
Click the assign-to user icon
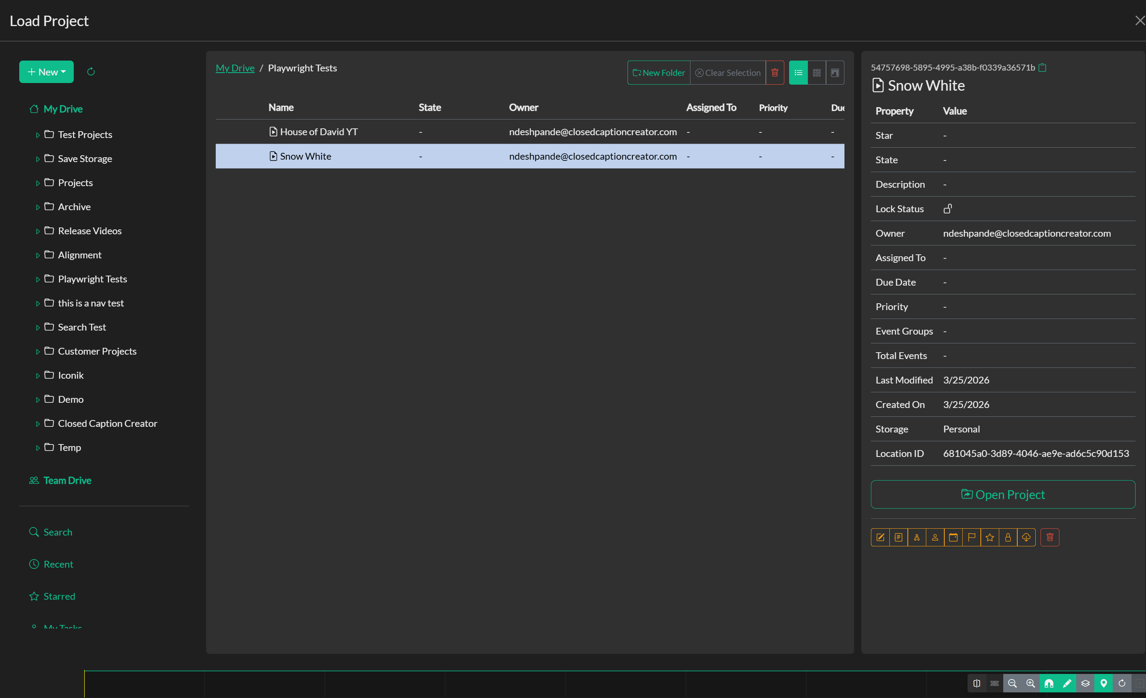pyautogui.click(x=935, y=538)
